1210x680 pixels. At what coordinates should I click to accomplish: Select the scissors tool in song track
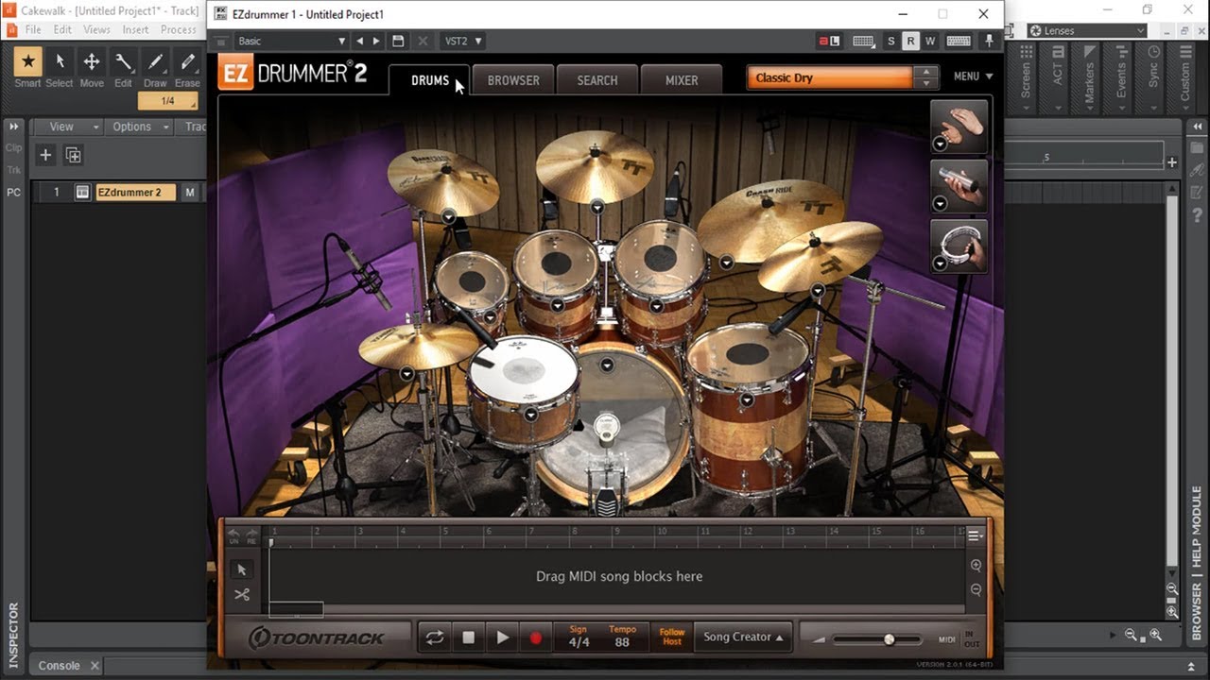coord(241,594)
